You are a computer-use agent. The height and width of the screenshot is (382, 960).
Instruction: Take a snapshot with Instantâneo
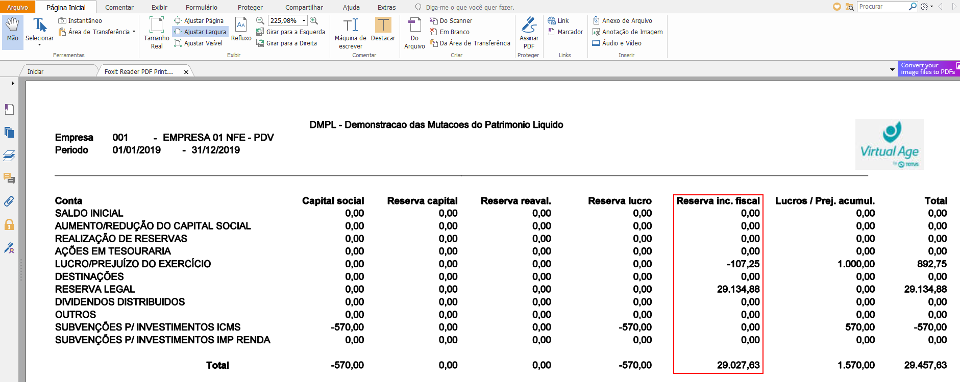coord(80,21)
